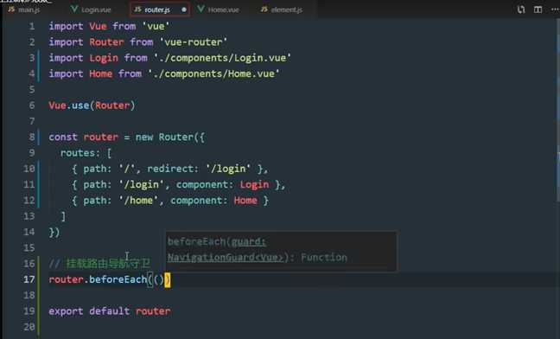
Task: Open the More Actions ellipsis menu
Action: pyautogui.click(x=555, y=10)
